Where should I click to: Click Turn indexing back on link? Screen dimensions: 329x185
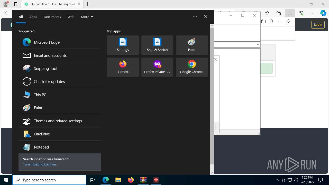(40, 164)
